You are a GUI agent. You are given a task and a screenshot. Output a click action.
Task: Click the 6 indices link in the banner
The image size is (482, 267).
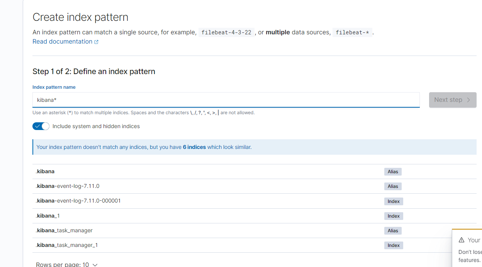(x=194, y=147)
